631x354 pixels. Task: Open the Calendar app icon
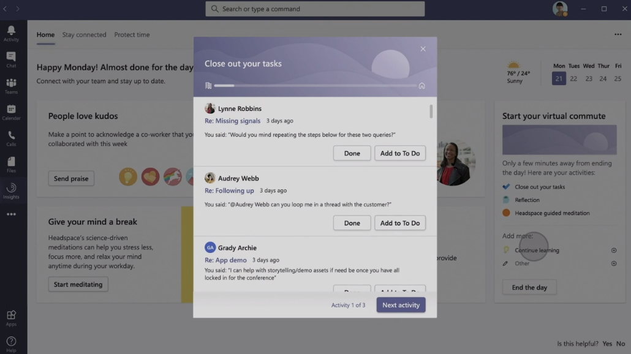tap(11, 113)
